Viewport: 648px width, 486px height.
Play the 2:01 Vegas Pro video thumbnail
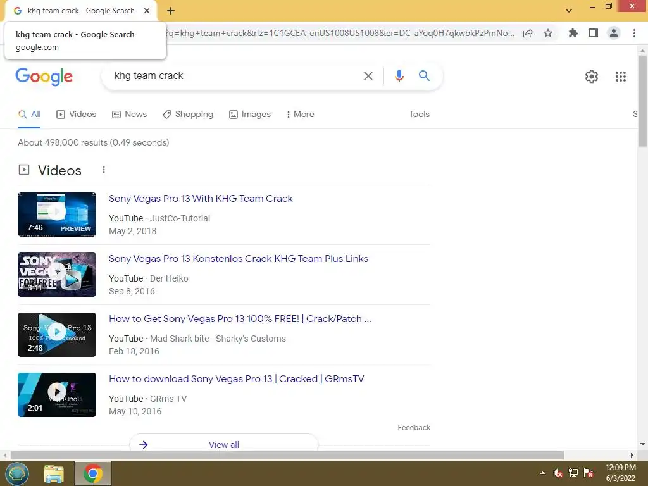[57, 395]
